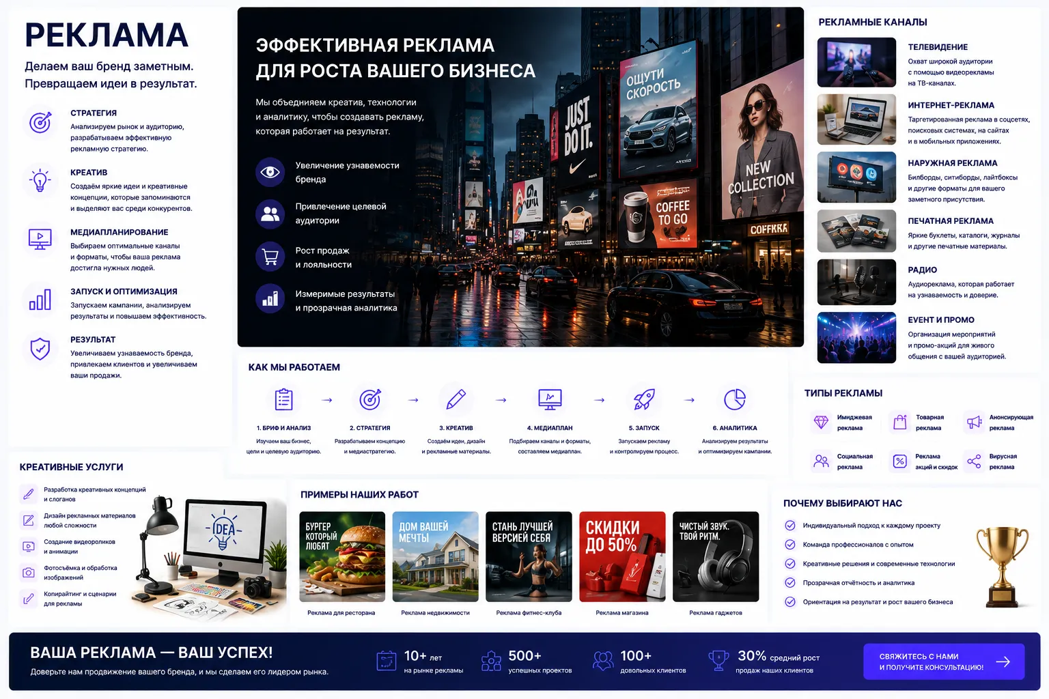The image size is (1049, 699).
Task: Click the РЕКЛАМА main title
Action: click(x=107, y=35)
